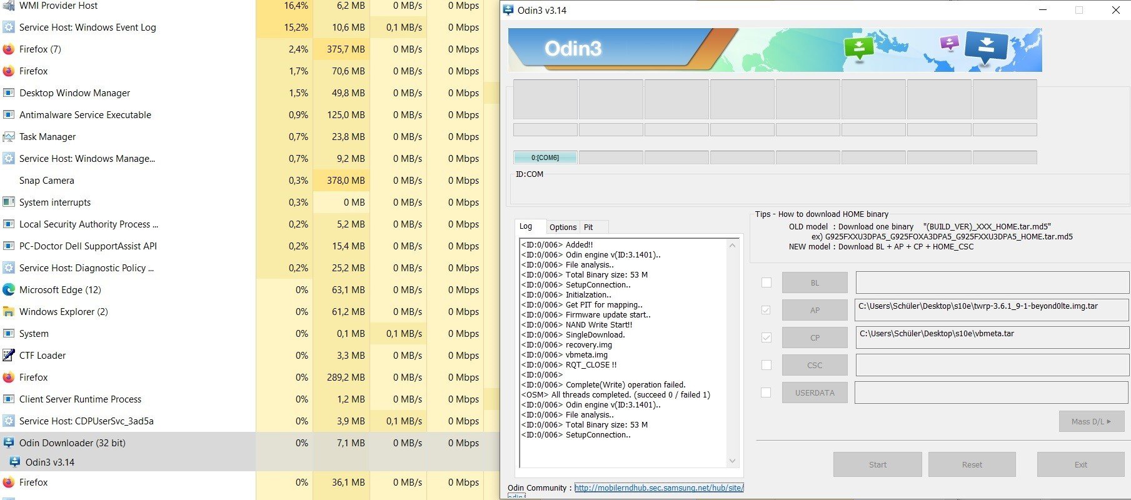Toggle the CSC checkbox in Odin3

click(x=767, y=365)
